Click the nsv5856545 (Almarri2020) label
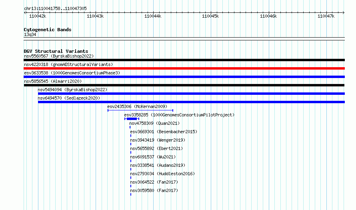 click(x=53, y=81)
